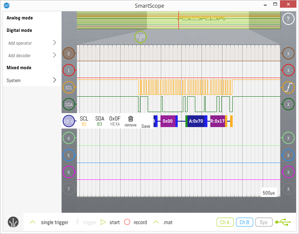The image size is (299, 234).
Task: Expand the Add operator submenu
Action: pos(32,43)
